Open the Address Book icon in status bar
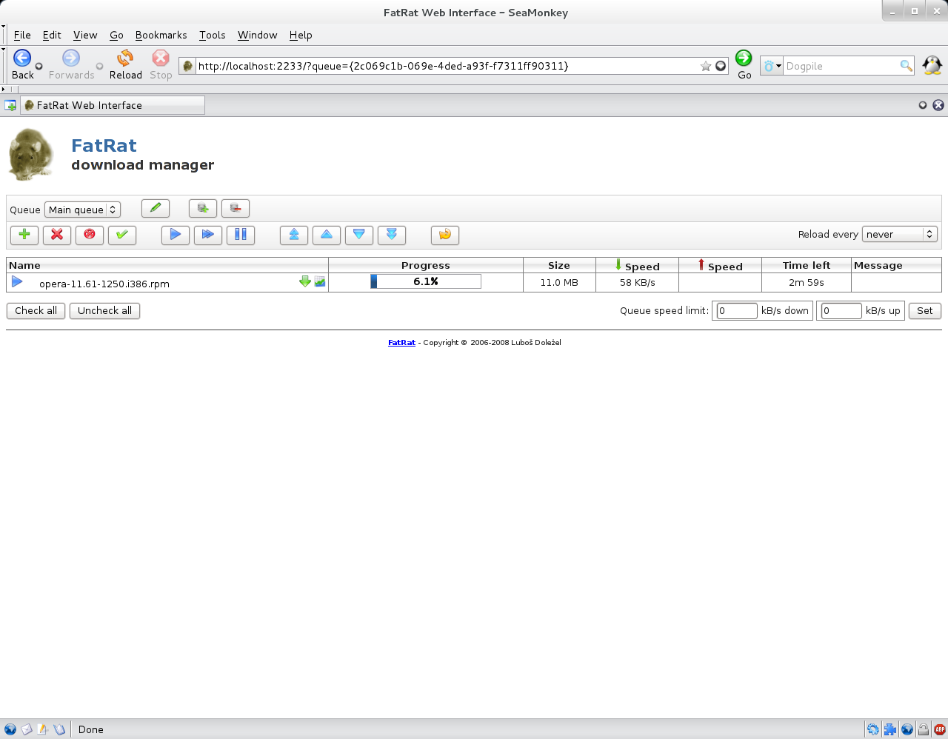 [x=59, y=729]
